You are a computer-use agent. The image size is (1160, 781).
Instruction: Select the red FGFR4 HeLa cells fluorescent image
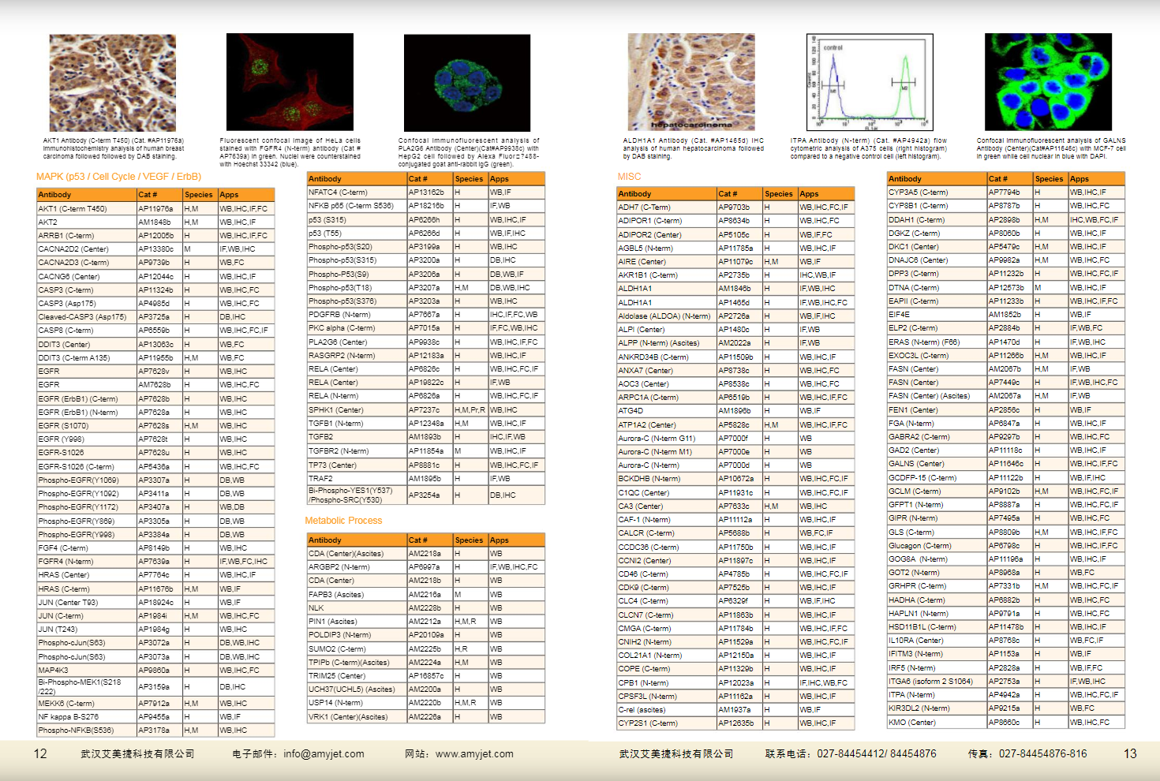(290, 82)
